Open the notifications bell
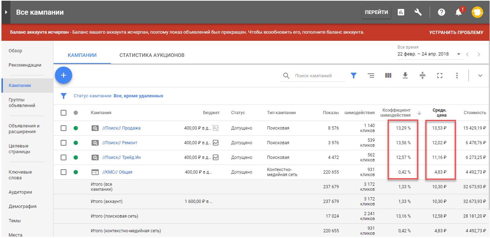 point(459,12)
